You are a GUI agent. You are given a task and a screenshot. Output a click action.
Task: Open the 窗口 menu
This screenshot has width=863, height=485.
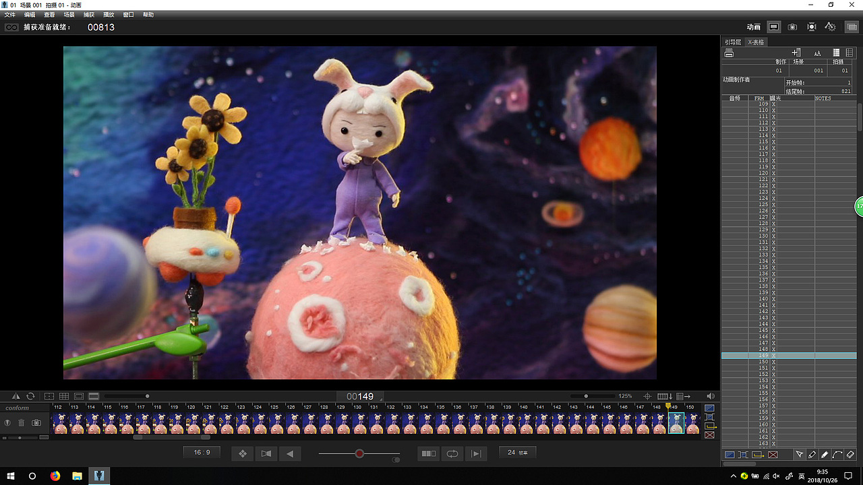coord(128,15)
